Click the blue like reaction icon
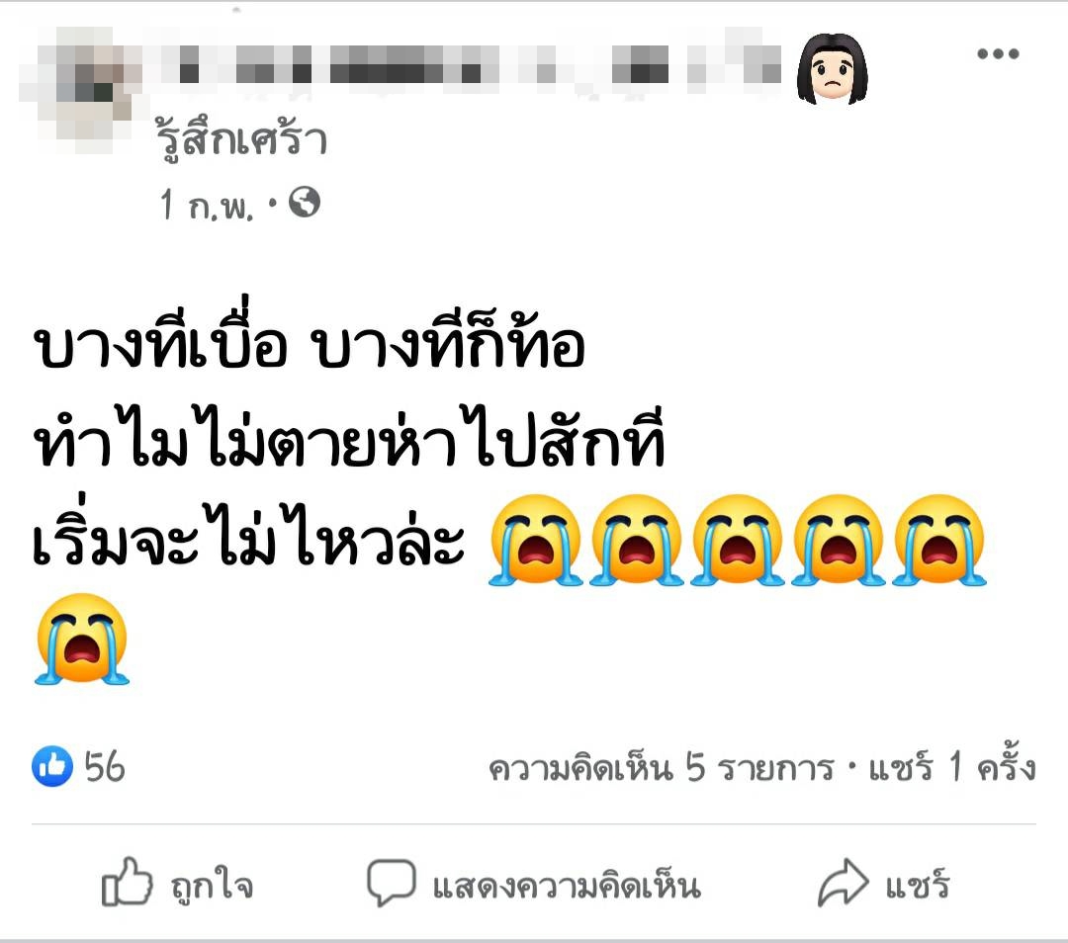Viewport: 1068px width, 943px height. click(x=52, y=766)
